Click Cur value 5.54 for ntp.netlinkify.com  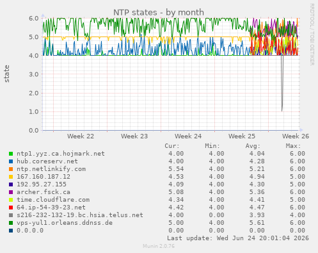click(x=176, y=169)
